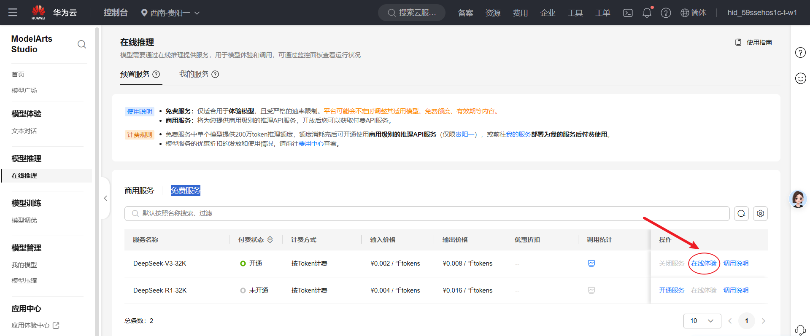
Task: Open 工具 in the top menu
Action: click(x=575, y=13)
